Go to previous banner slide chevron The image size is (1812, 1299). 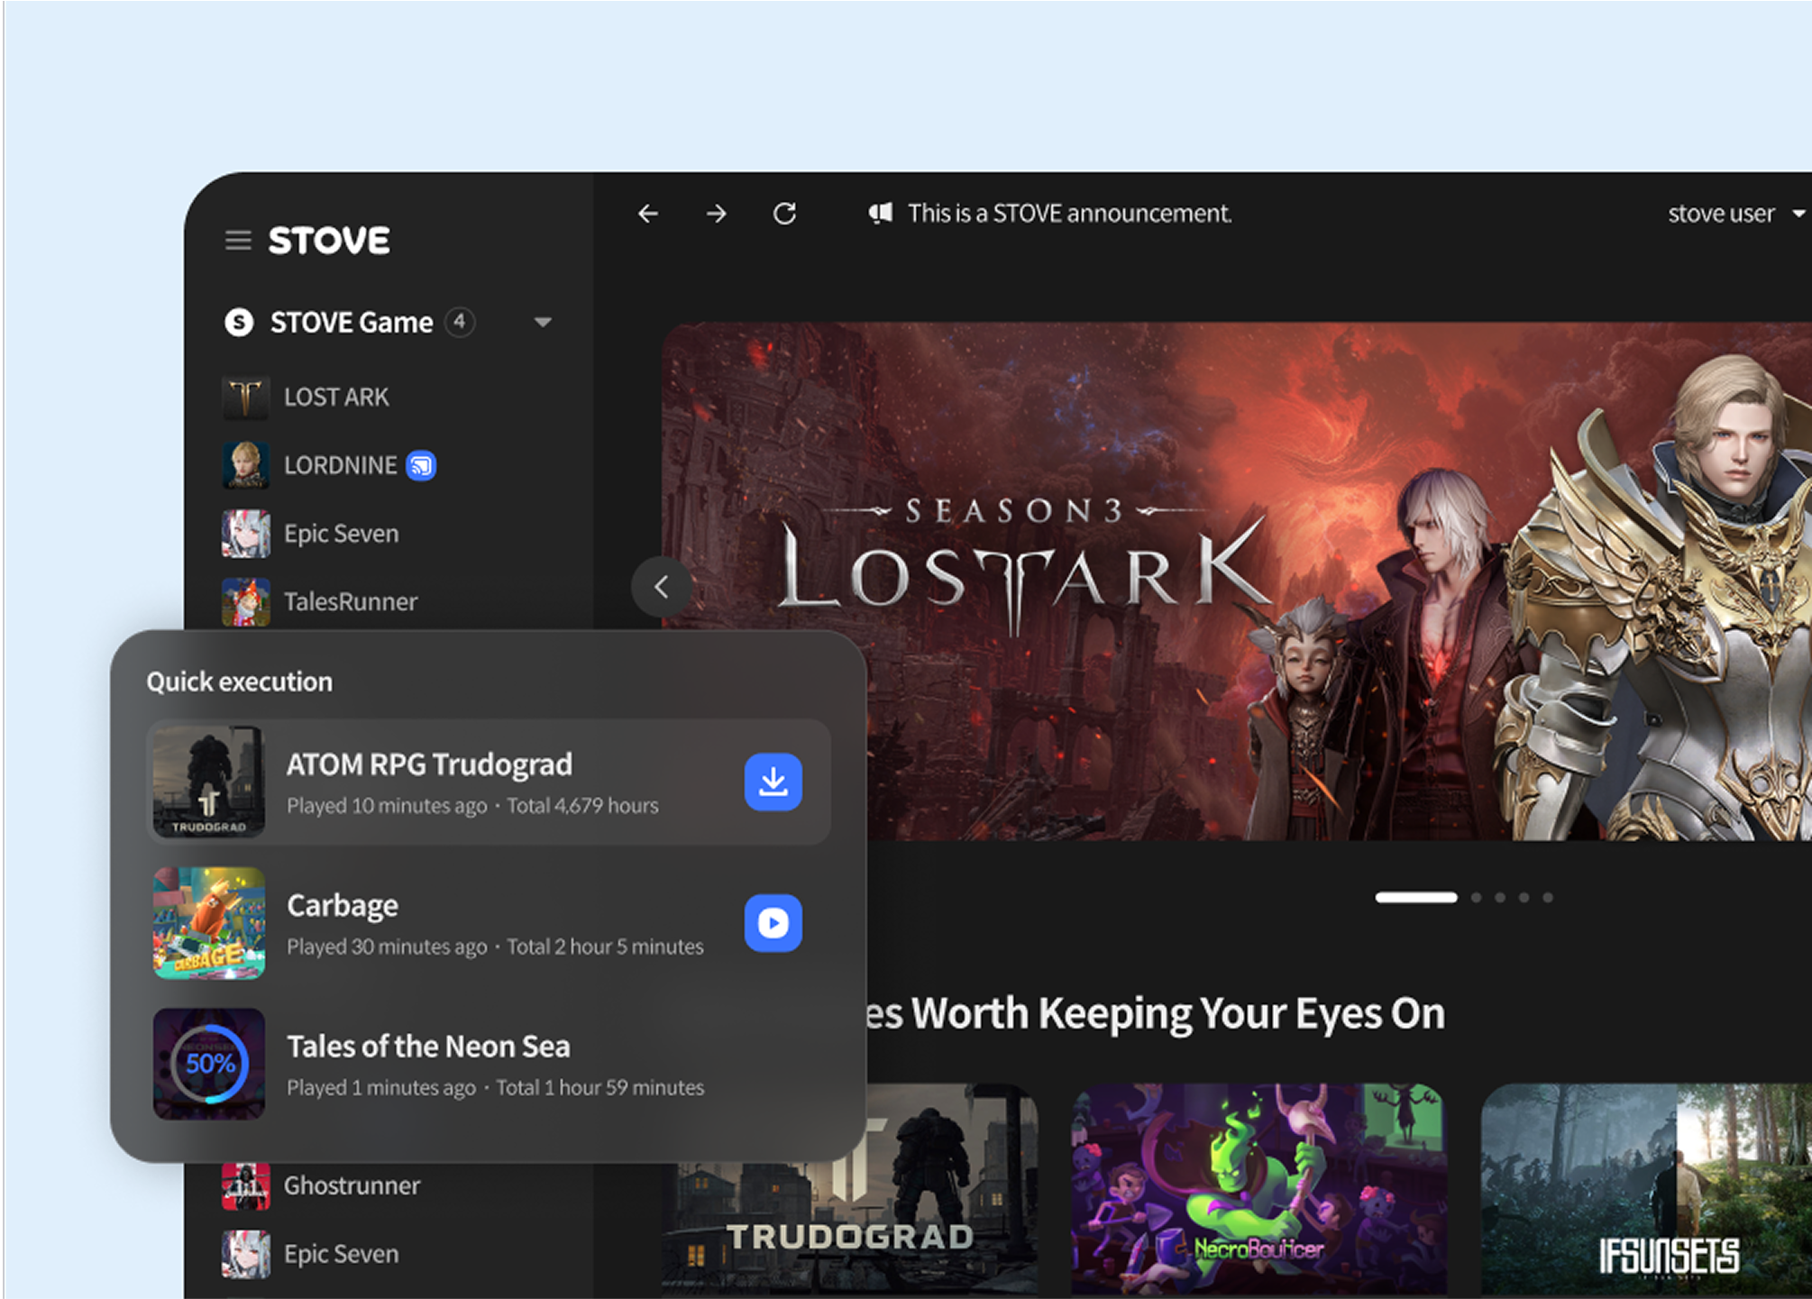pyautogui.click(x=662, y=587)
